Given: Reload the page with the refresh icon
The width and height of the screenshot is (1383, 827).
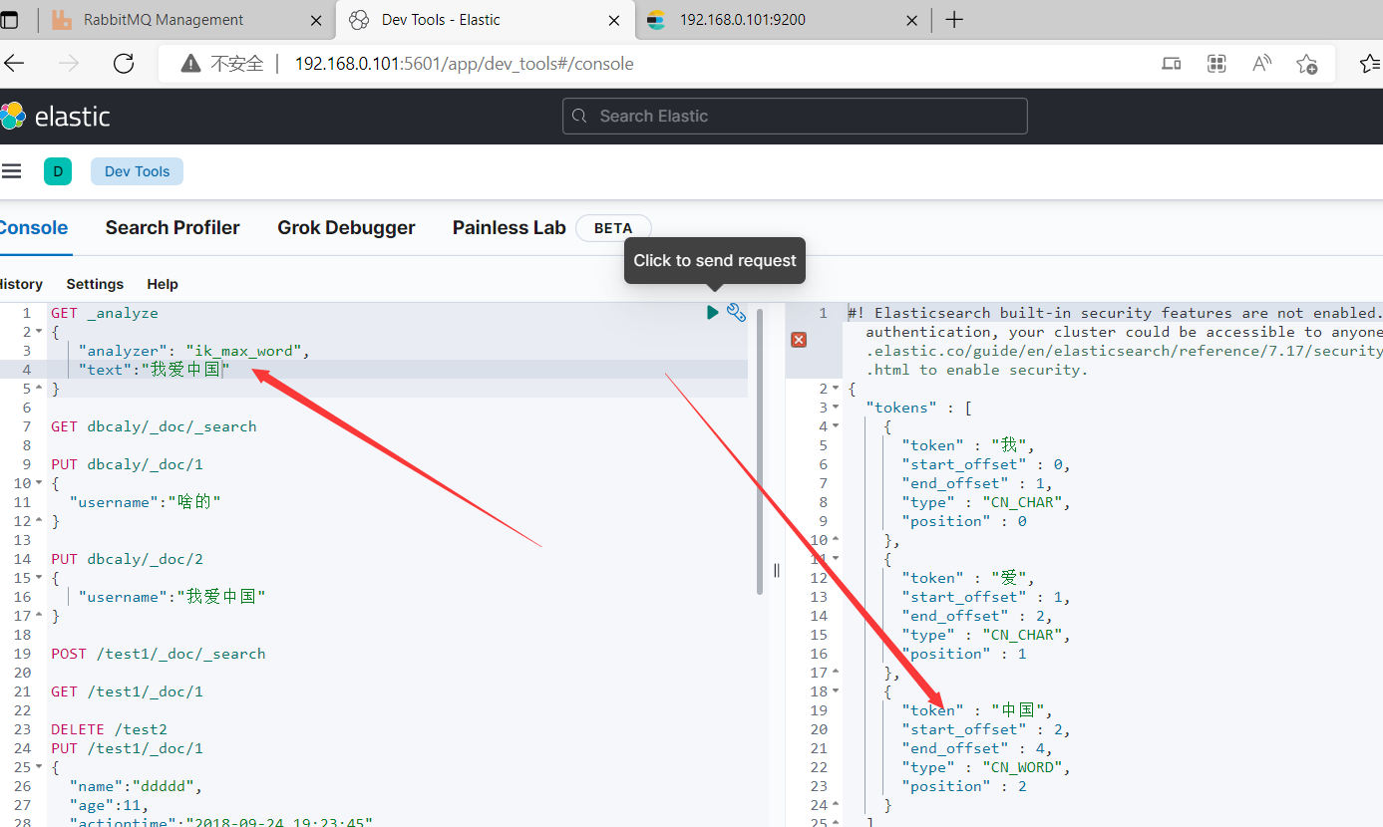Looking at the screenshot, I should [124, 64].
